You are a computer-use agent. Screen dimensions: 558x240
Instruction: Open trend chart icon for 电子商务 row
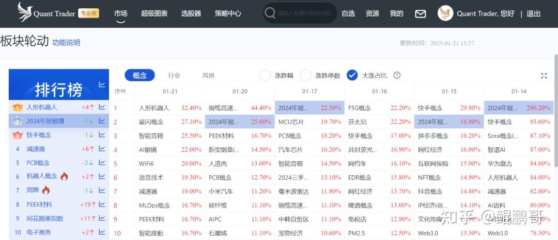click(x=102, y=232)
